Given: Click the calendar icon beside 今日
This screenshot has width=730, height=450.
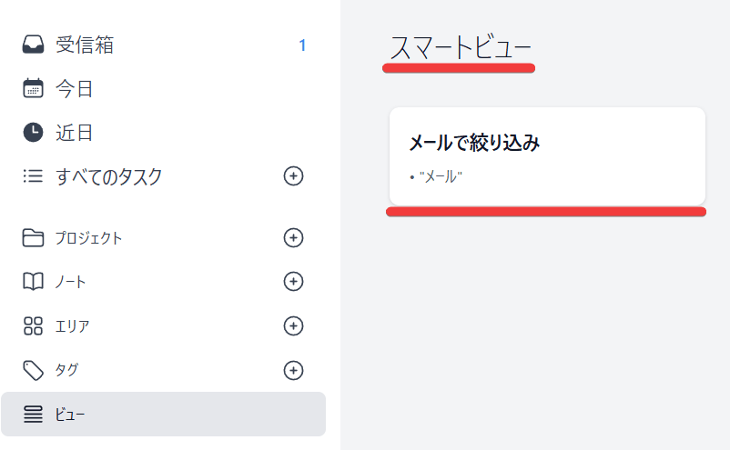Looking at the screenshot, I should 33,89.
